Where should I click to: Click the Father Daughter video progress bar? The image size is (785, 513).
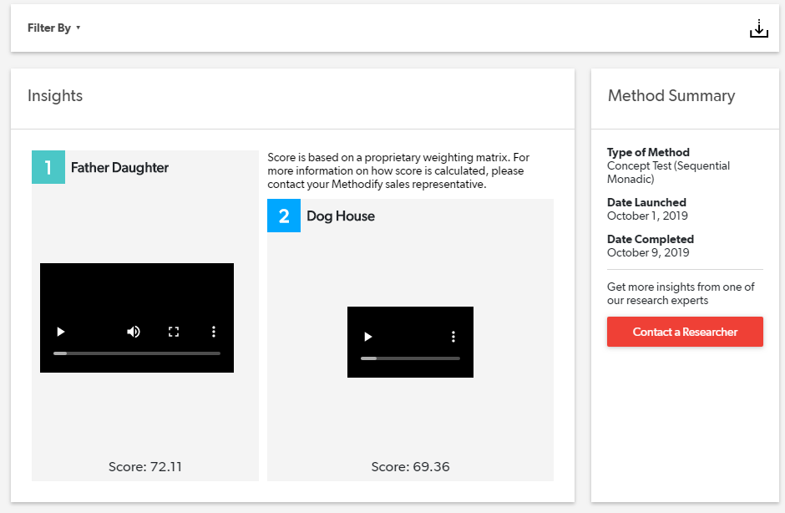click(137, 353)
